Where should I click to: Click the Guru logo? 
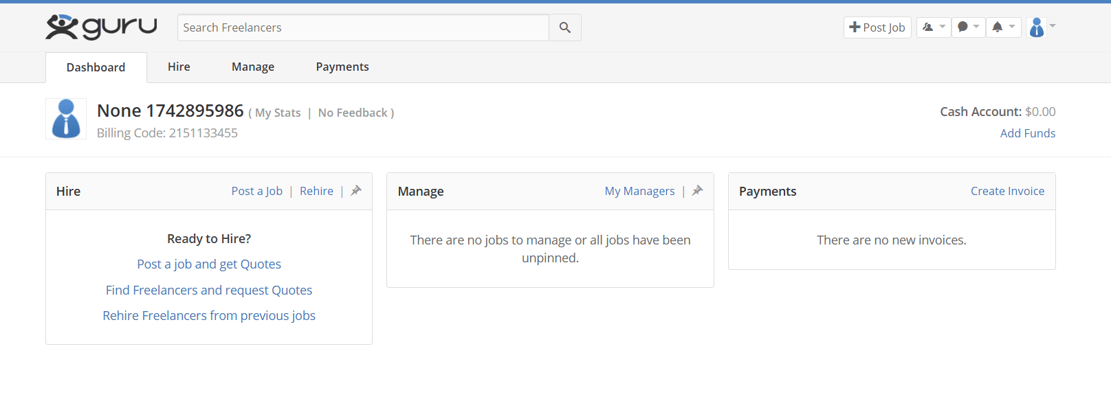[101, 27]
